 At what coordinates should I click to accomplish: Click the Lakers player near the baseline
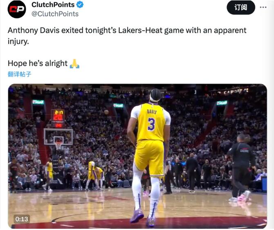(x=49, y=174)
